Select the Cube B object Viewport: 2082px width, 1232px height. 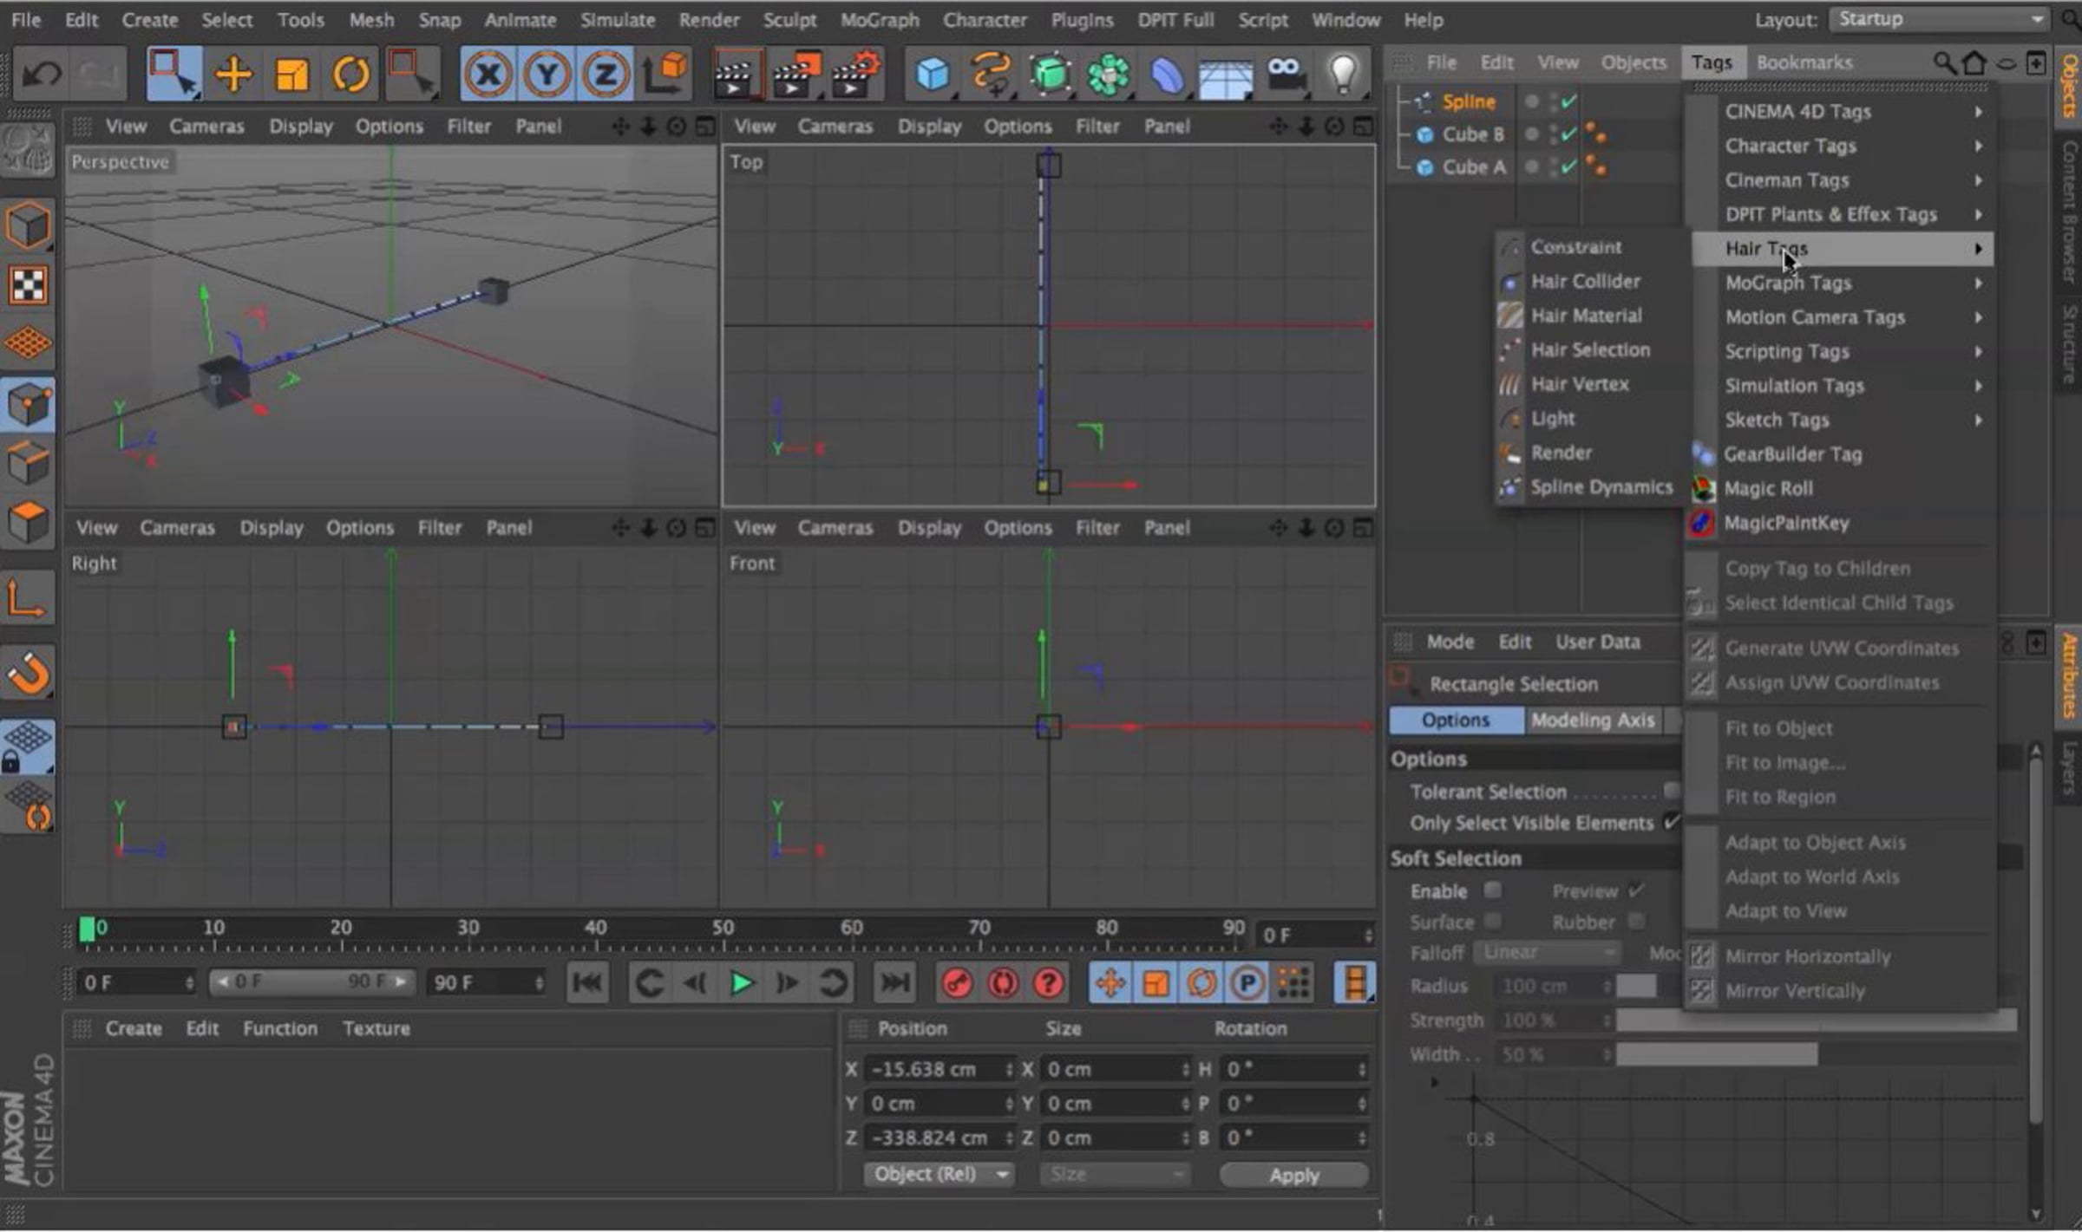(x=1472, y=134)
